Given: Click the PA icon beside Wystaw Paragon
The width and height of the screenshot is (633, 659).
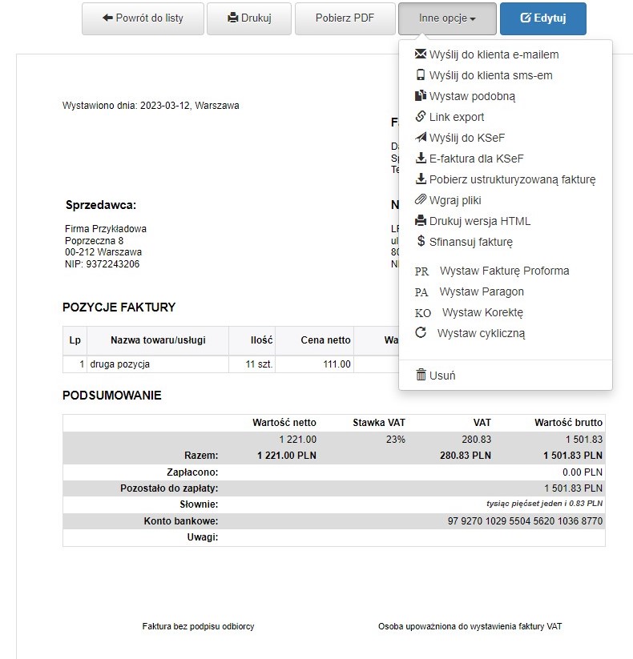Looking at the screenshot, I should click(421, 292).
